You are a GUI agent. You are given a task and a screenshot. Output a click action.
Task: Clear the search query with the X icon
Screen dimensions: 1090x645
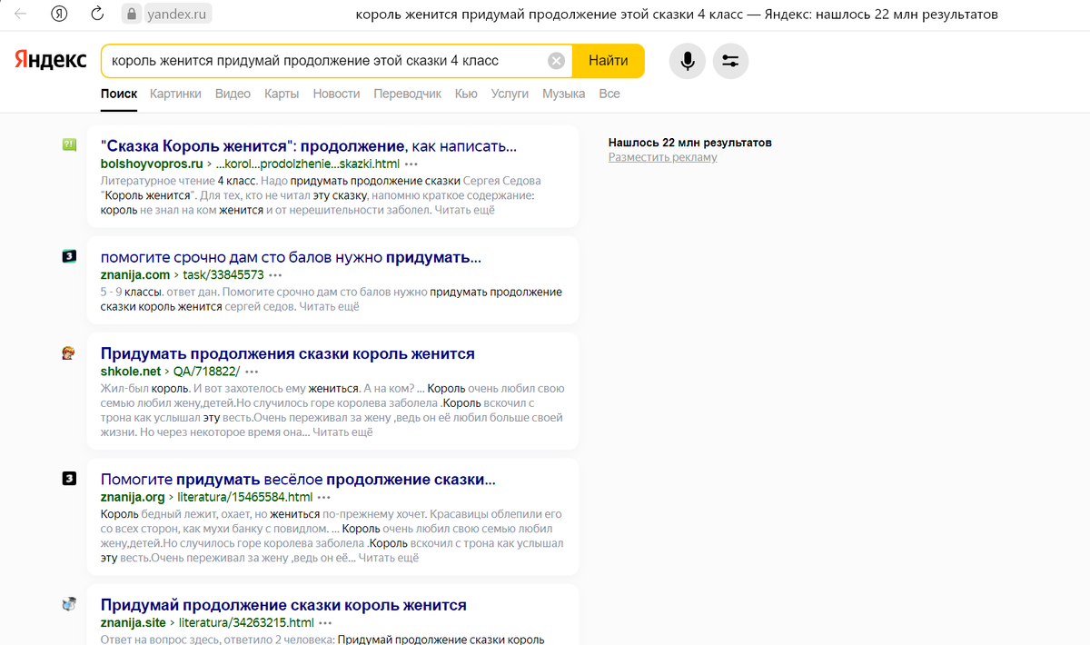tap(556, 61)
